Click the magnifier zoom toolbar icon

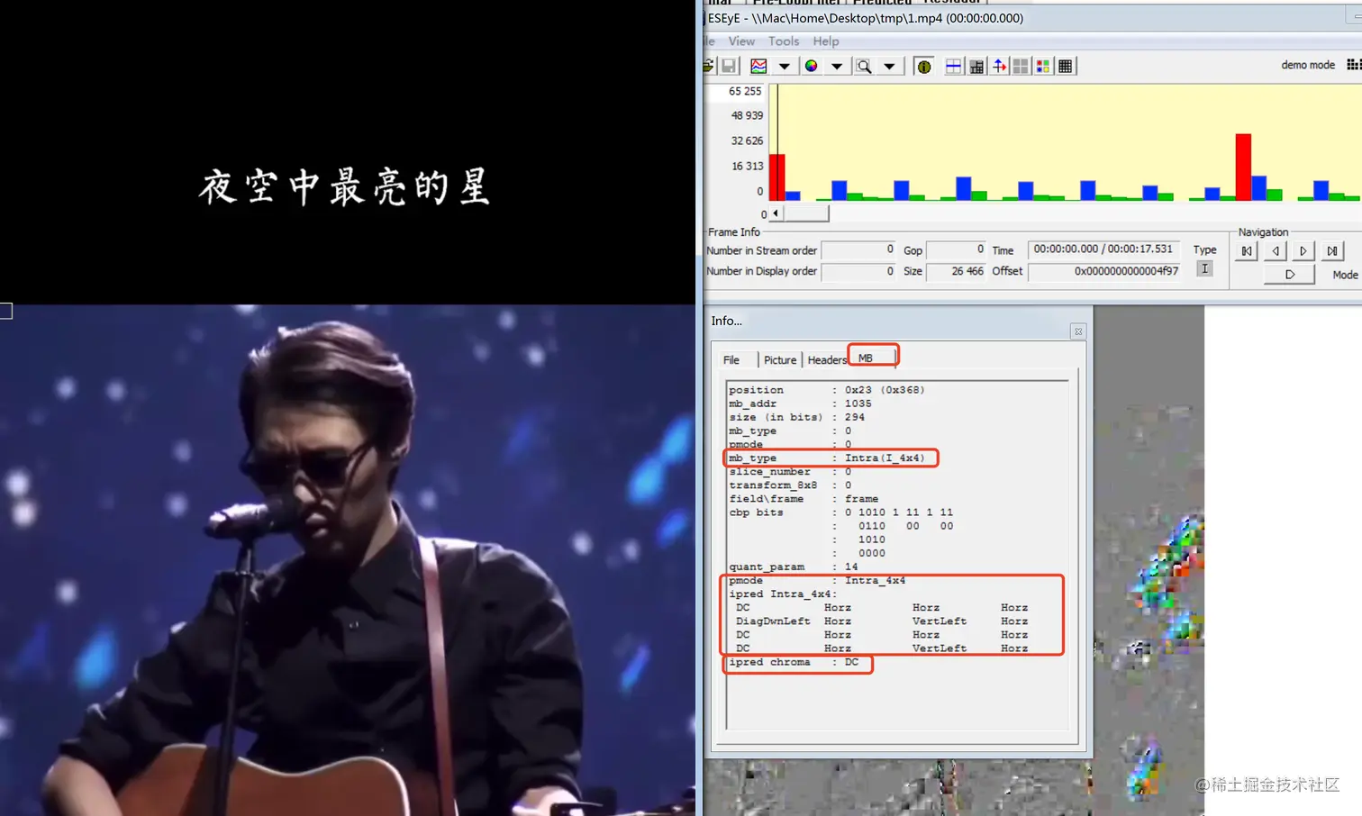pyautogui.click(x=864, y=66)
